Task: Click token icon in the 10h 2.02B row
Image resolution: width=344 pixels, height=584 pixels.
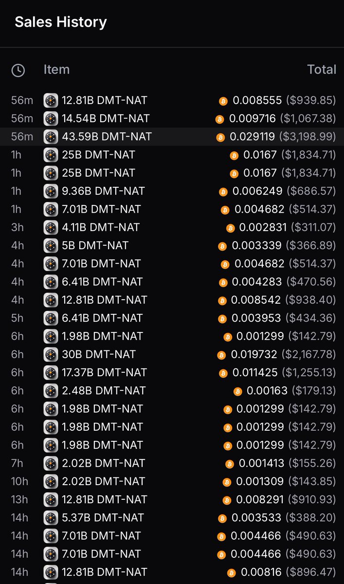Action: point(51,482)
